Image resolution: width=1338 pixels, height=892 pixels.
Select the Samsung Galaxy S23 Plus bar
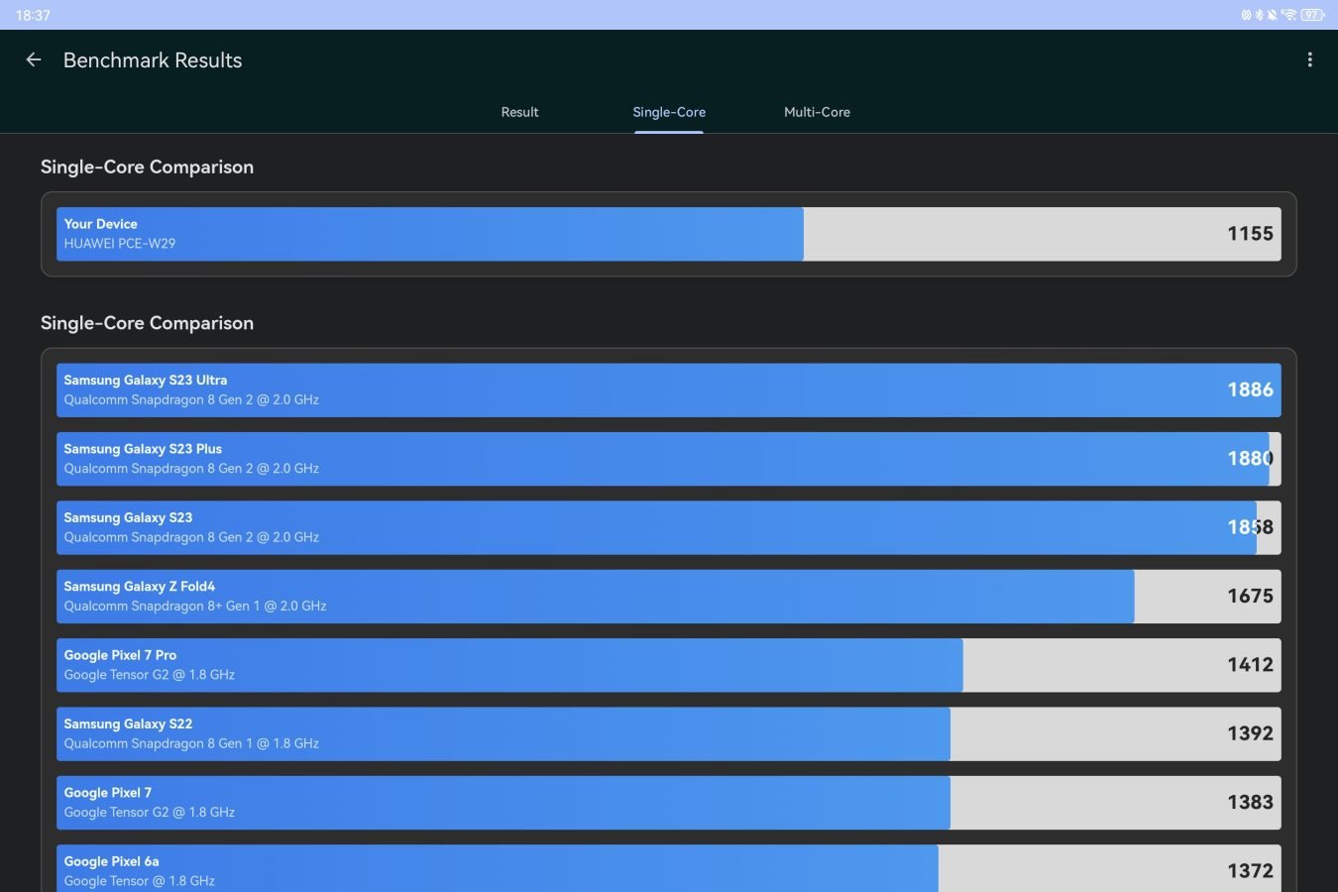point(669,459)
